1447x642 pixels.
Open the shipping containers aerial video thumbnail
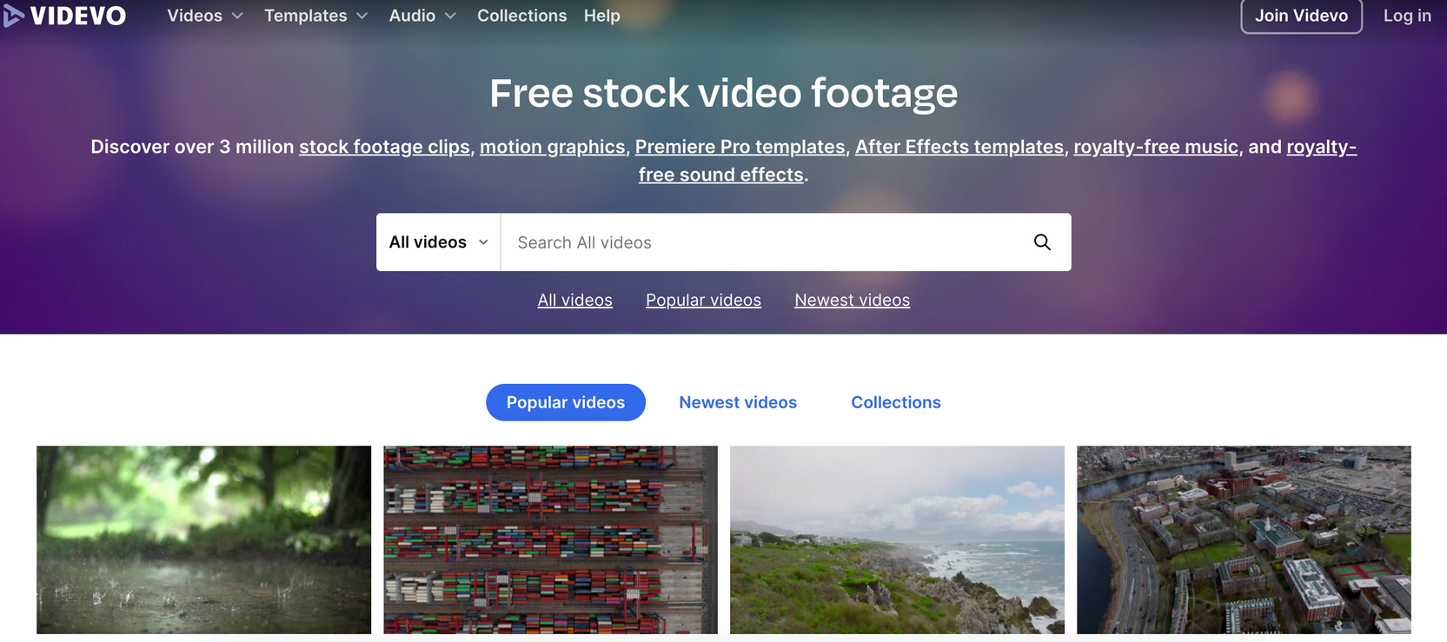tap(550, 539)
